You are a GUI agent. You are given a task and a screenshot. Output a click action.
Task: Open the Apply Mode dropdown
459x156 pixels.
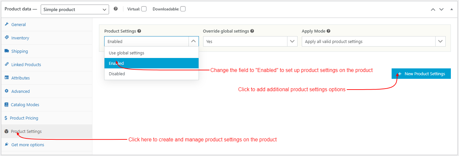(x=373, y=41)
